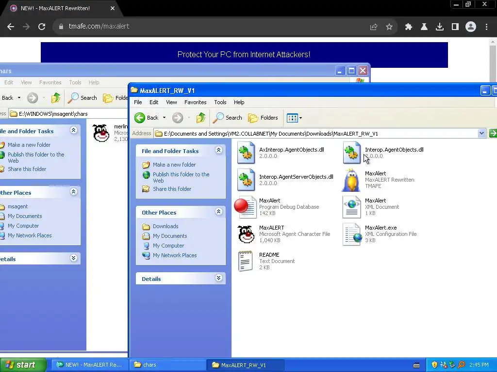Screen dimensions: 497x372
Task: Select the Interop.AgentObjects.dll file icon
Action: (351, 153)
